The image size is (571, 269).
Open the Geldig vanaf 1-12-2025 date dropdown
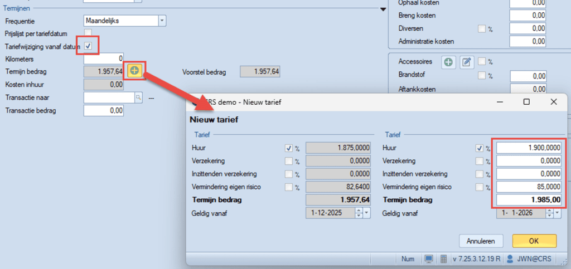tap(366, 213)
